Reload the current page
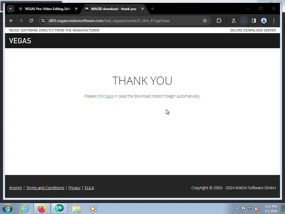The image size is (285, 214). pos(31,21)
